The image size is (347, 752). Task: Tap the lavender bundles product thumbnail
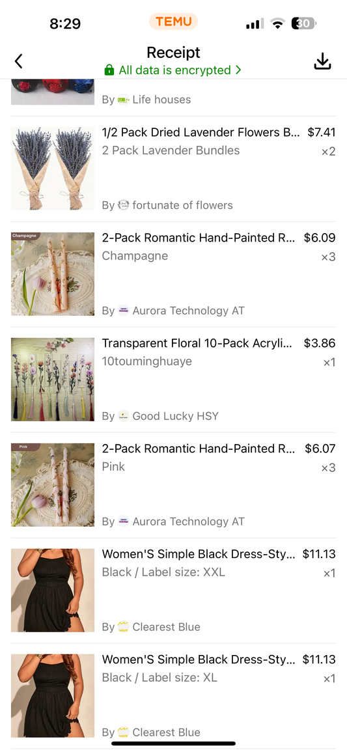click(53, 169)
